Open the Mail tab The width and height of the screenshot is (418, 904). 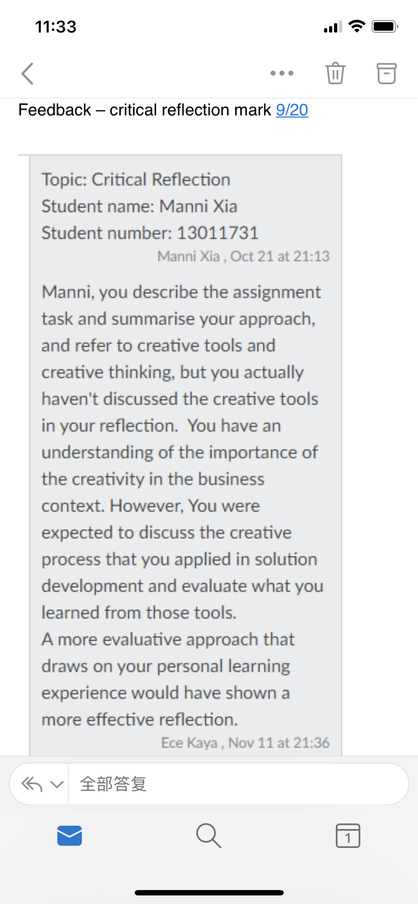69,835
